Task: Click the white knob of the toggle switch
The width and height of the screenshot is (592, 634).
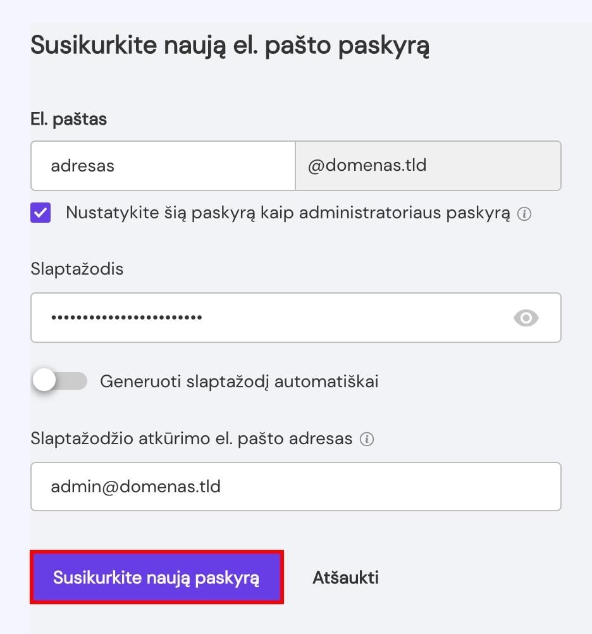Action: (x=45, y=381)
